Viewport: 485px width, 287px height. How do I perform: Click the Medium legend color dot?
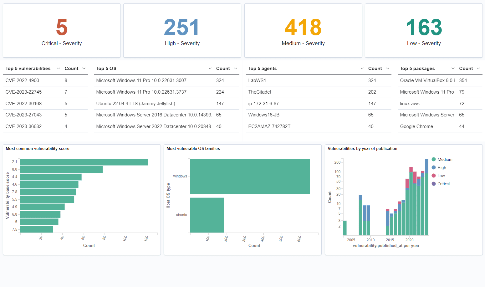coord(433,159)
